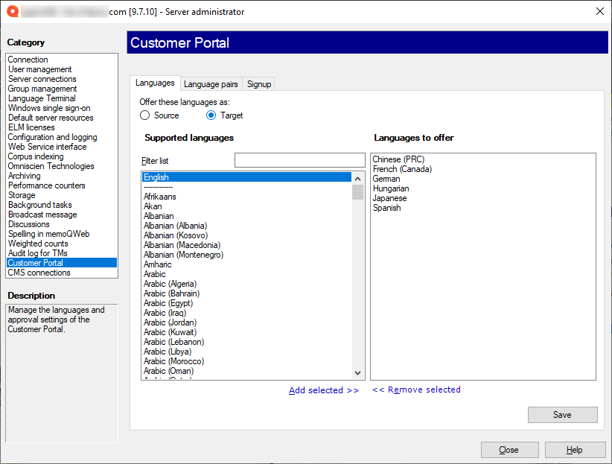Select the ELM licenses category
612x464 pixels.
[x=31, y=127]
